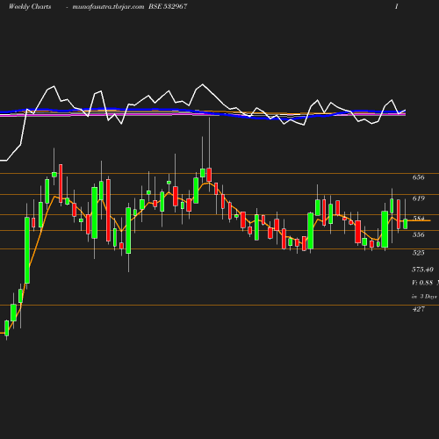Click the 656 price level label
Image resolution: width=439 pixels, height=439 pixels.
(418, 177)
